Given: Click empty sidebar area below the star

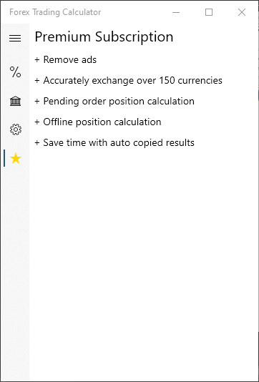Looking at the screenshot, I should [15, 268].
